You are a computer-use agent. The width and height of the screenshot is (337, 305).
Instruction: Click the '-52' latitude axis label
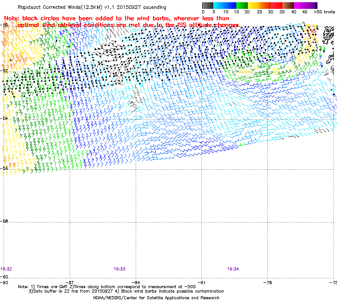pos(4,70)
